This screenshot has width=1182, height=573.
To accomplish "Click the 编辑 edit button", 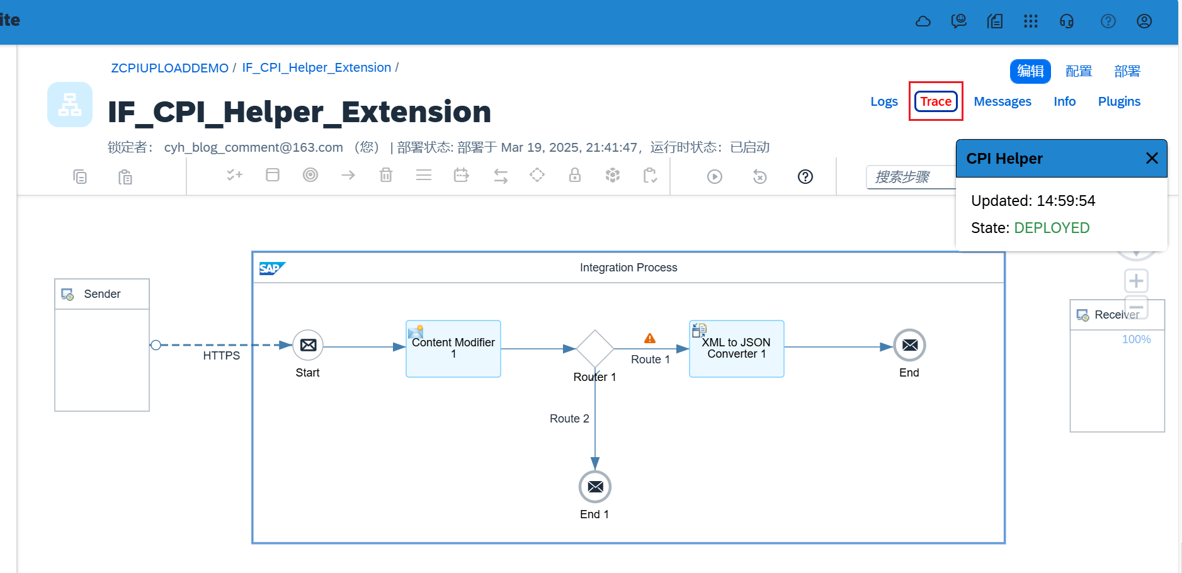I will pos(1030,71).
